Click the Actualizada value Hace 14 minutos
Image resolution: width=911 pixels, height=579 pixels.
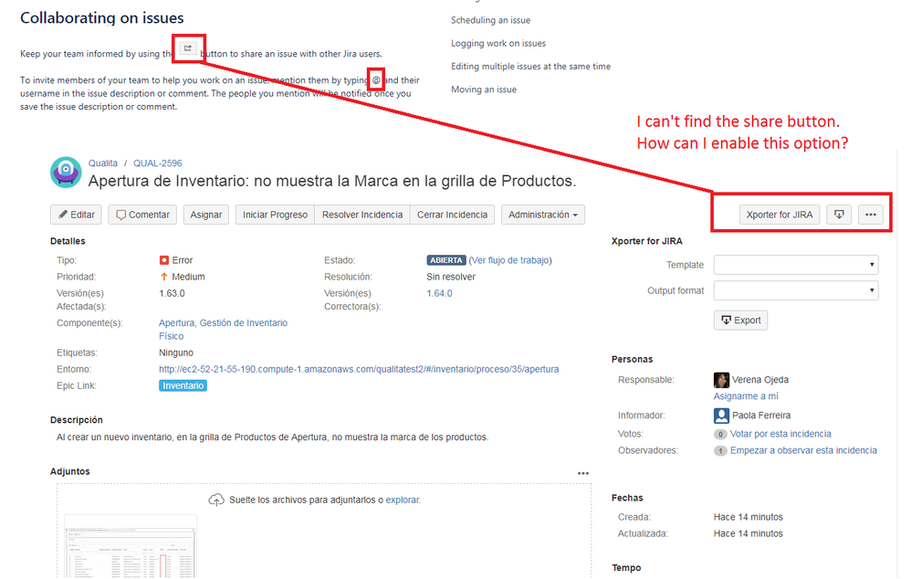pos(749,533)
